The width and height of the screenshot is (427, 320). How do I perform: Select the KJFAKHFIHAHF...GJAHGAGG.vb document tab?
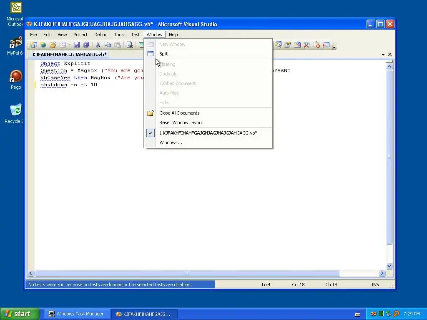point(70,55)
